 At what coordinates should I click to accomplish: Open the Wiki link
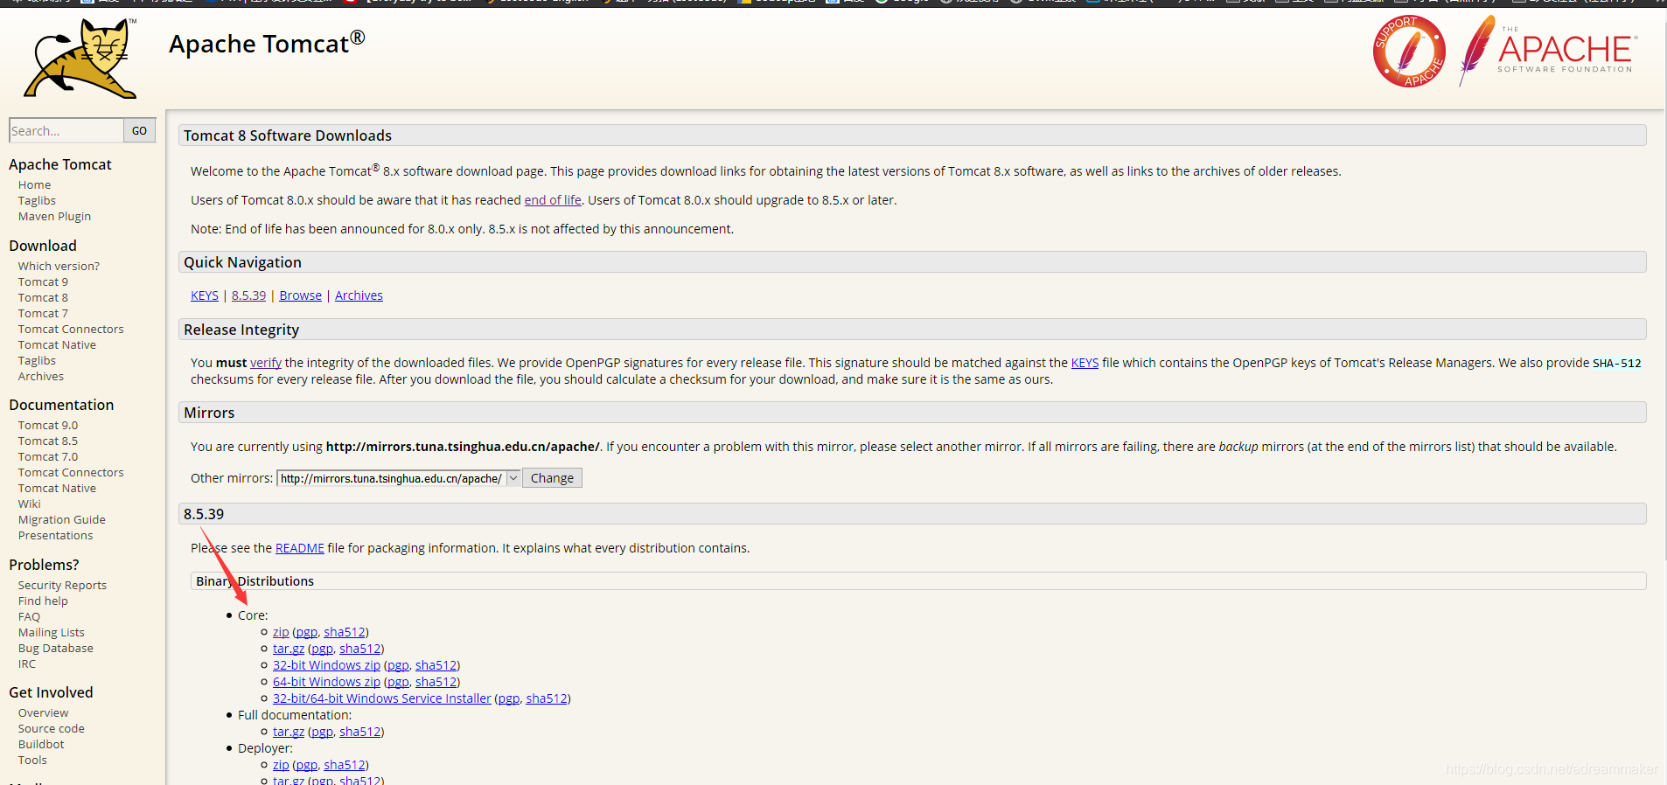point(30,504)
